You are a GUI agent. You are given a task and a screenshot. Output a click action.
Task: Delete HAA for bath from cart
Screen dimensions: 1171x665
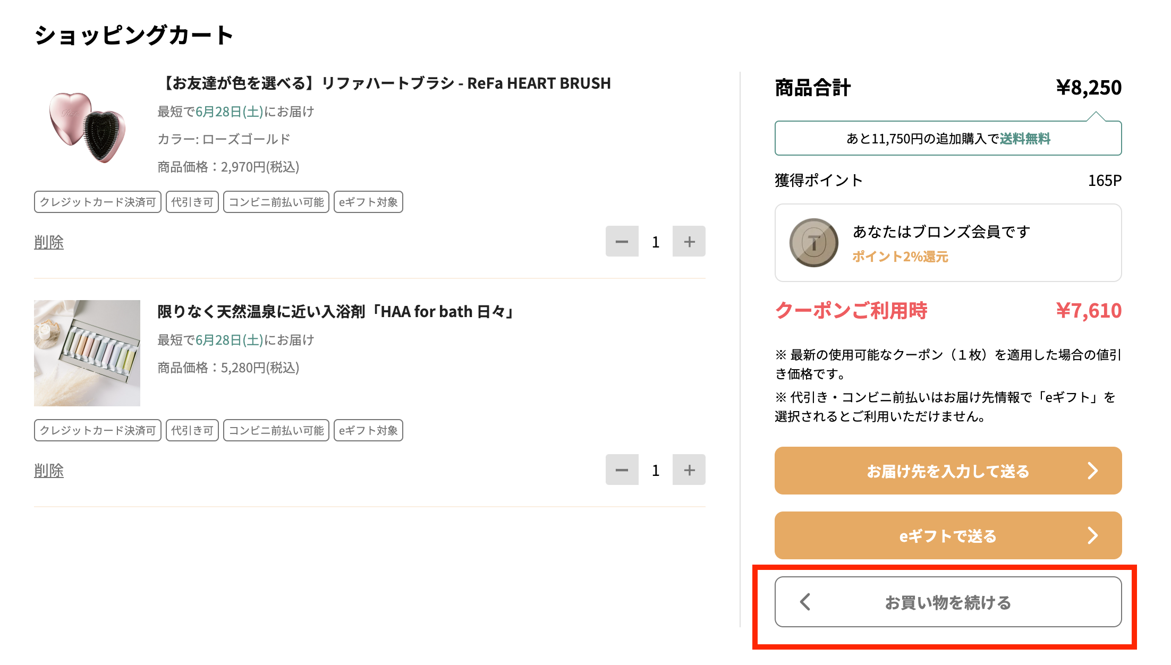coord(49,470)
